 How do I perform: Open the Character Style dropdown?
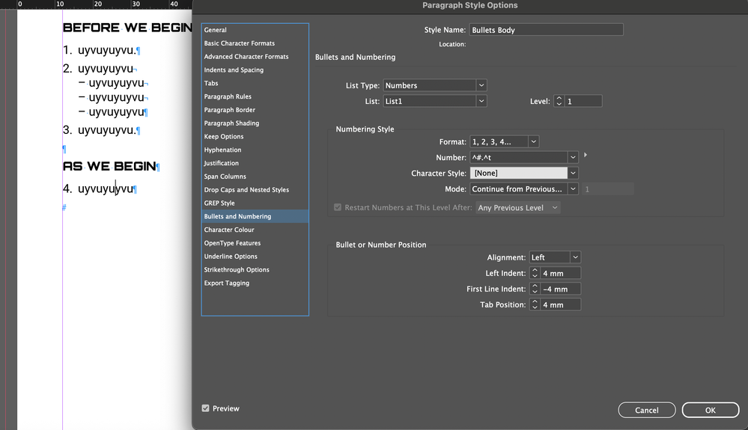point(524,173)
